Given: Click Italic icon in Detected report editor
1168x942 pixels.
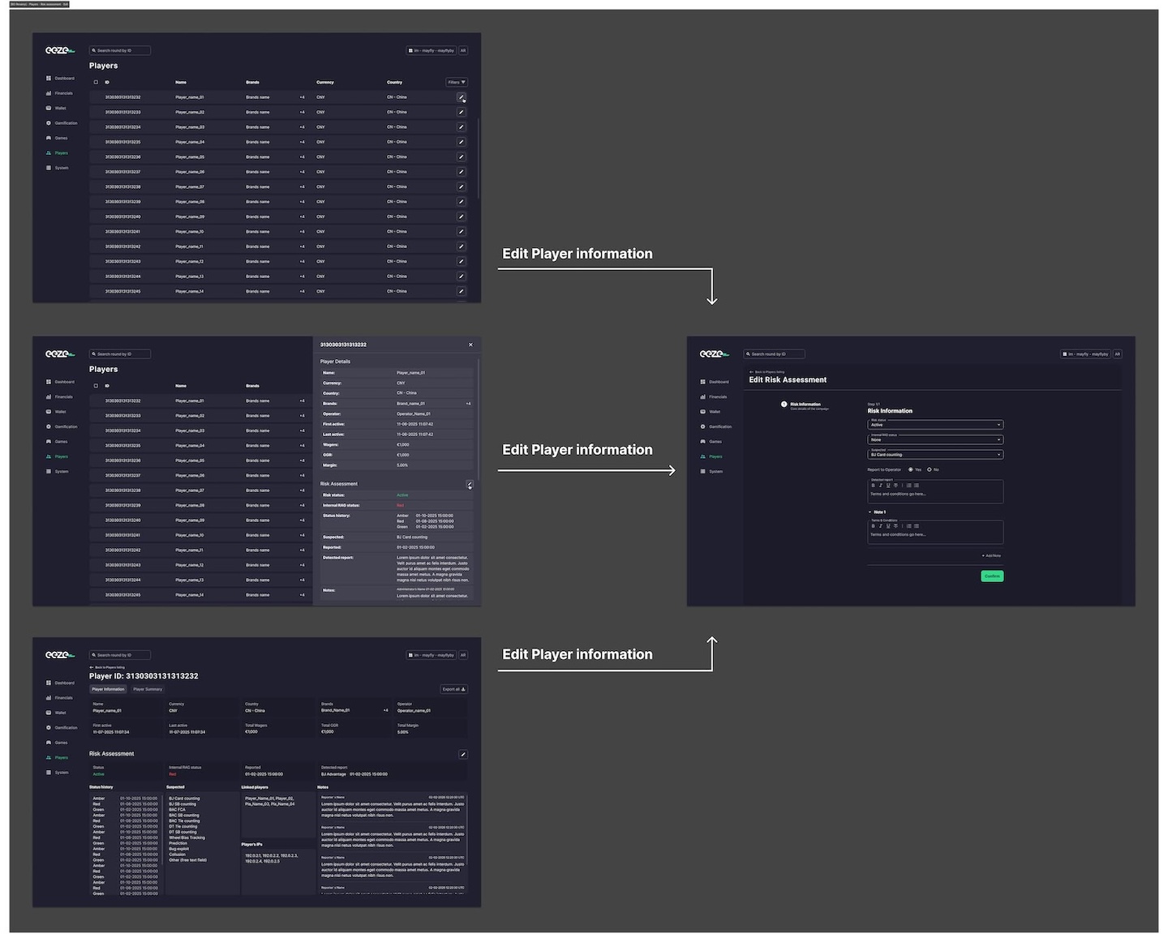Looking at the screenshot, I should pos(880,486).
